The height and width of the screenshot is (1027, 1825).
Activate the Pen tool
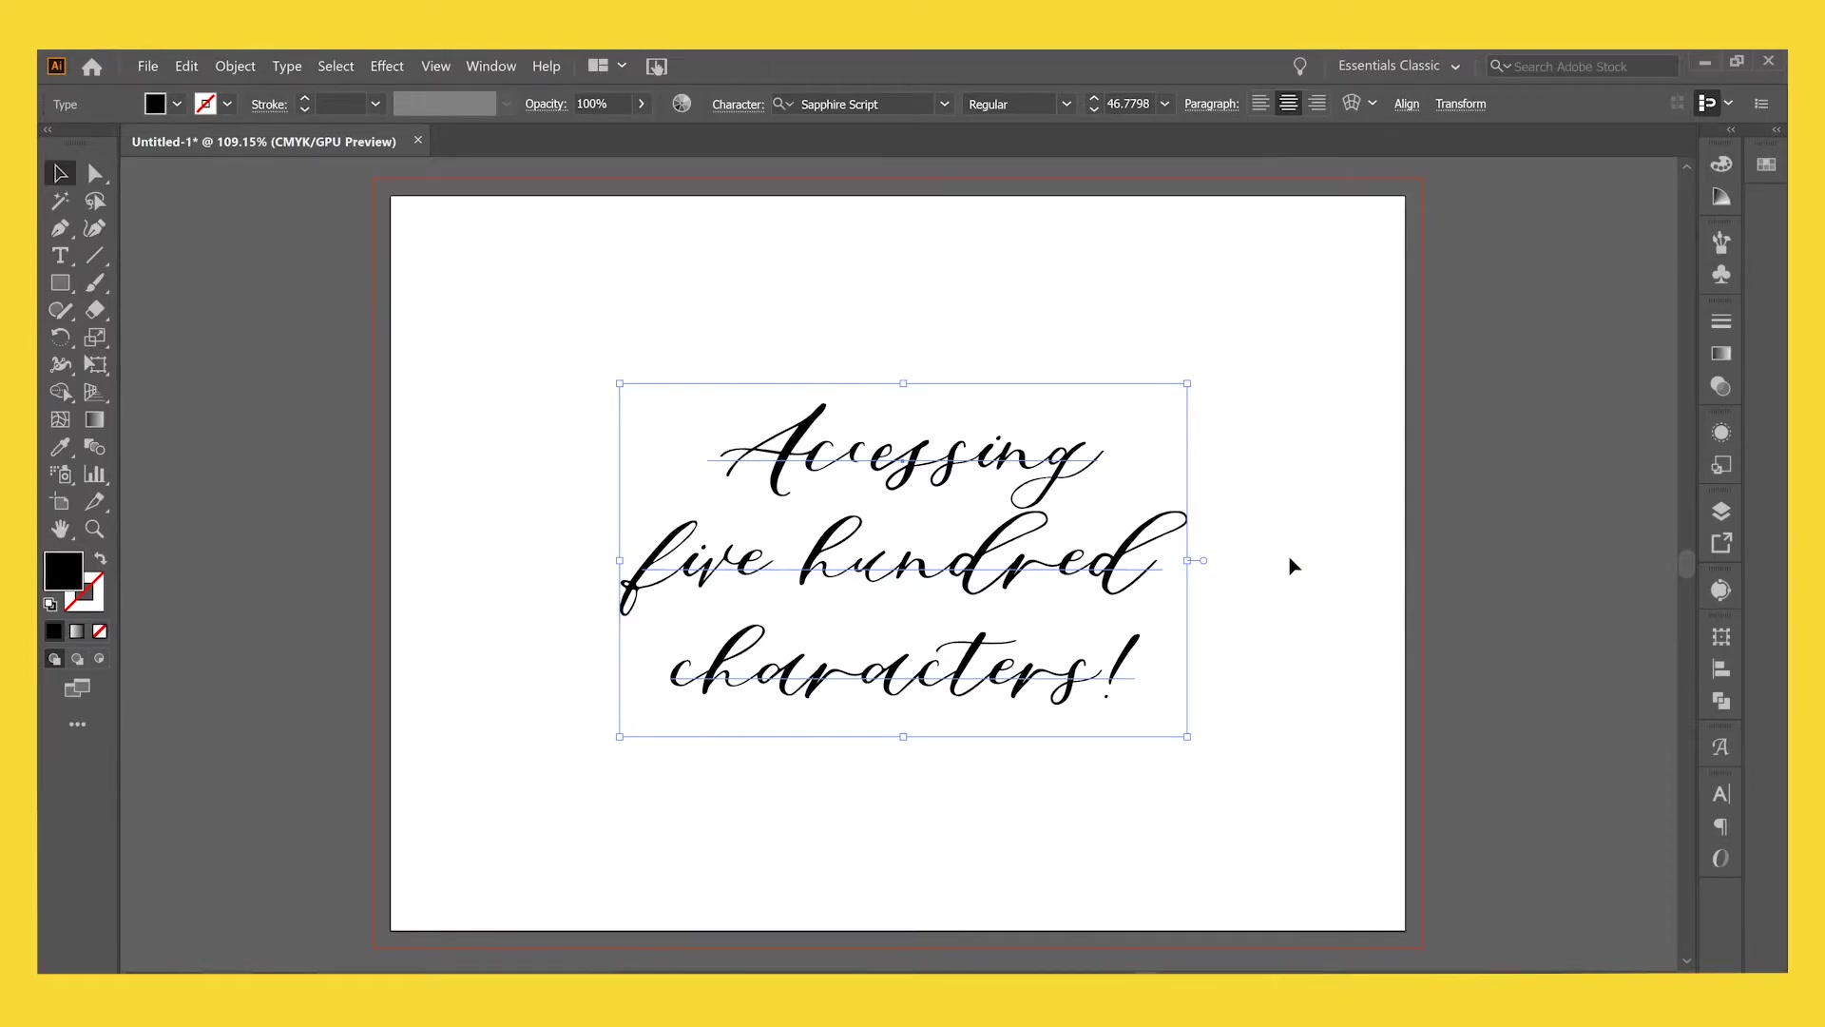[61, 228]
